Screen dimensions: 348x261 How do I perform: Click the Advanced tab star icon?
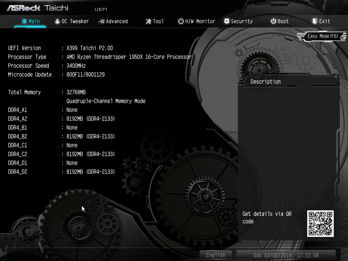click(x=101, y=21)
